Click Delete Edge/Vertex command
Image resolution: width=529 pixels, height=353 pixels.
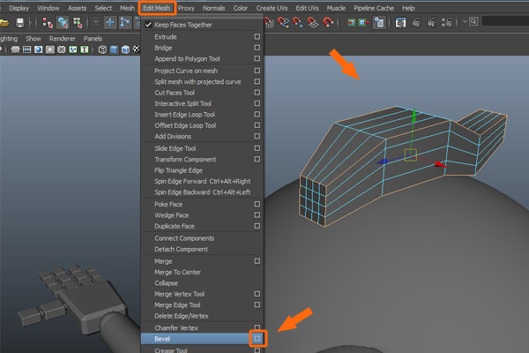(182, 316)
